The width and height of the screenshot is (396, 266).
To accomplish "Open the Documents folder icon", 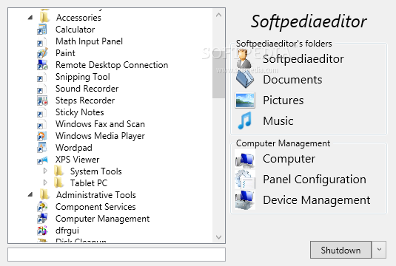I will 245,79.
